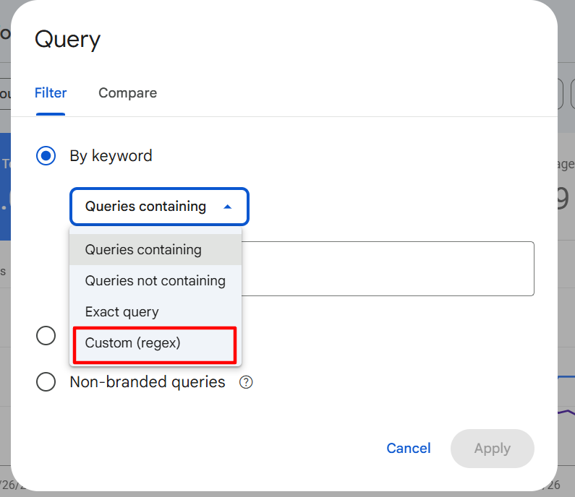Collapse the Queries containing dropdown box

pos(160,207)
